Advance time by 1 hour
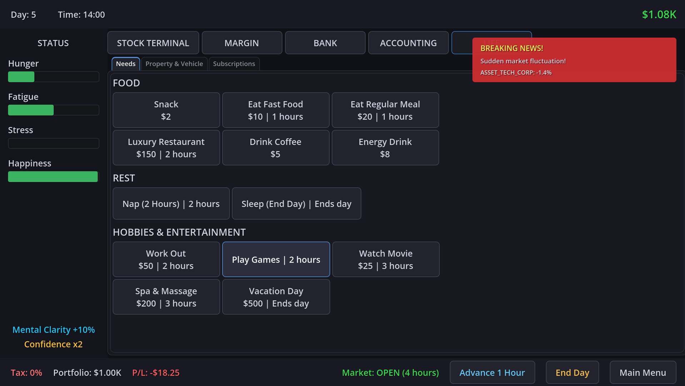Image resolution: width=685 pixels, height=386 pixels. pos(492,372)
